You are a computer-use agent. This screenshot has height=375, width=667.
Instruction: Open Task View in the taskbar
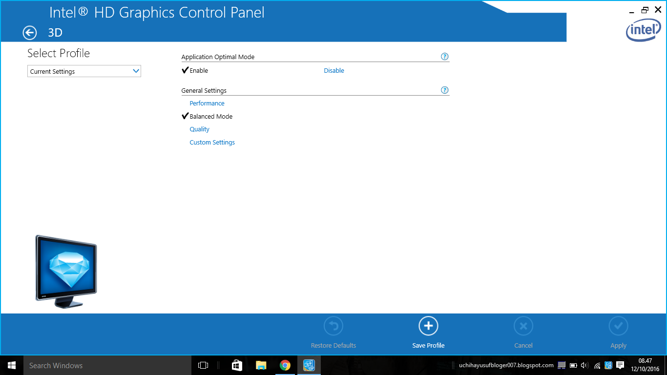(203, 365)
